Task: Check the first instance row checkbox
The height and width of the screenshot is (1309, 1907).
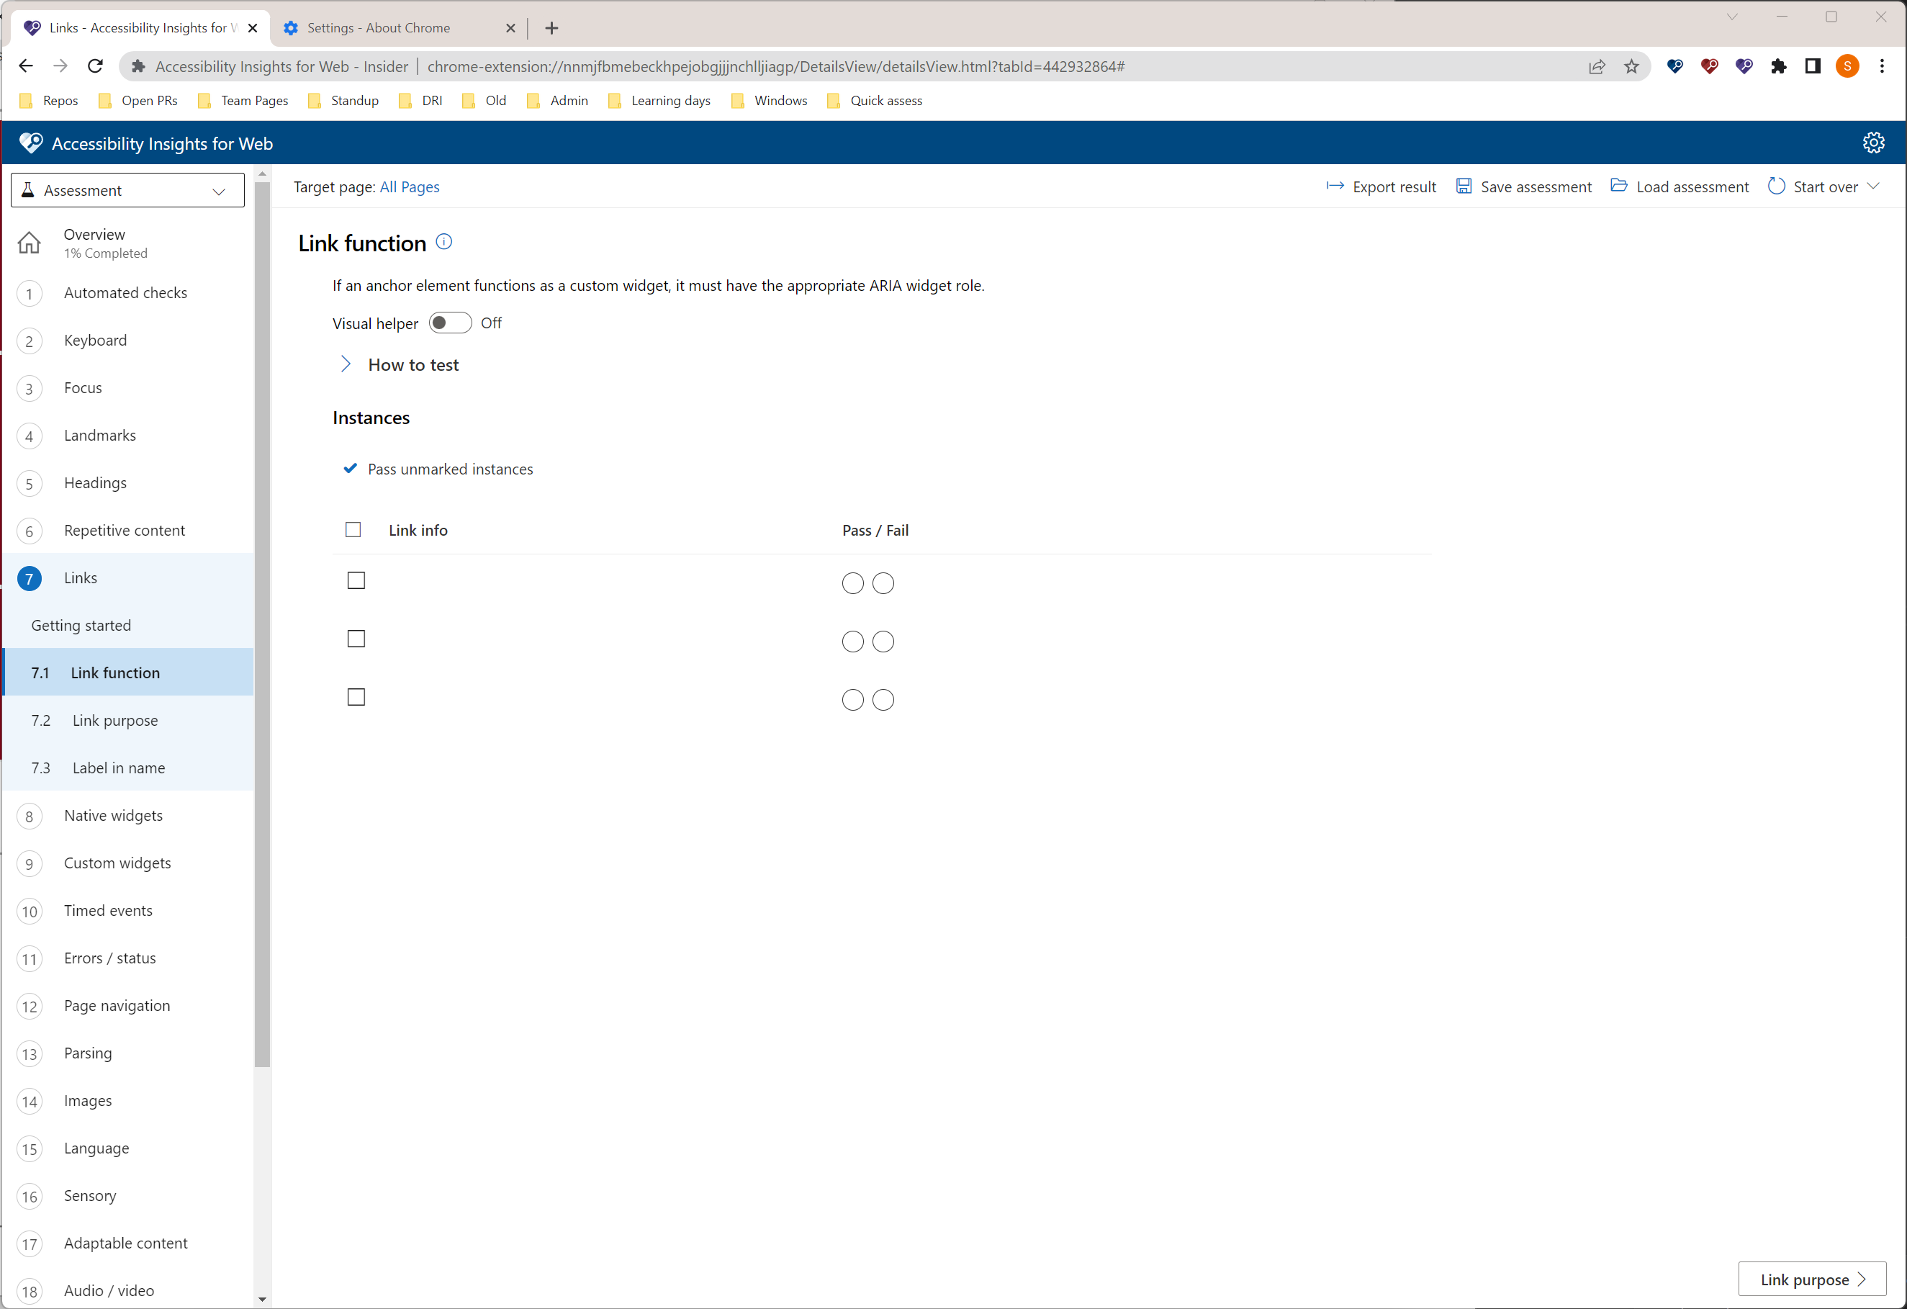Action: 356,580
